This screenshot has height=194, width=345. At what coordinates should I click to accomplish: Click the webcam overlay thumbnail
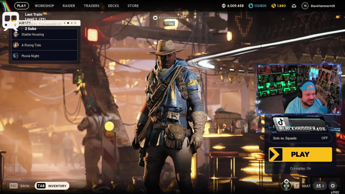[x=299, y=89]
